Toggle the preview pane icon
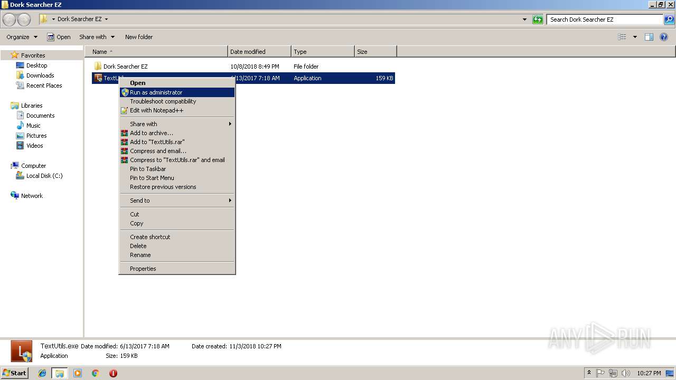 [649, 37]
